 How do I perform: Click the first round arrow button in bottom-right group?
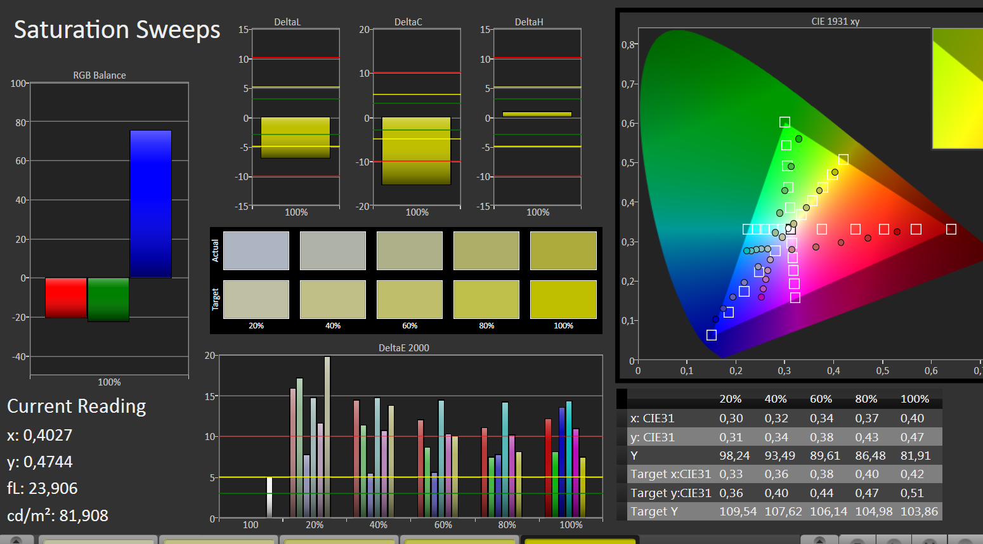pos(819,540)
